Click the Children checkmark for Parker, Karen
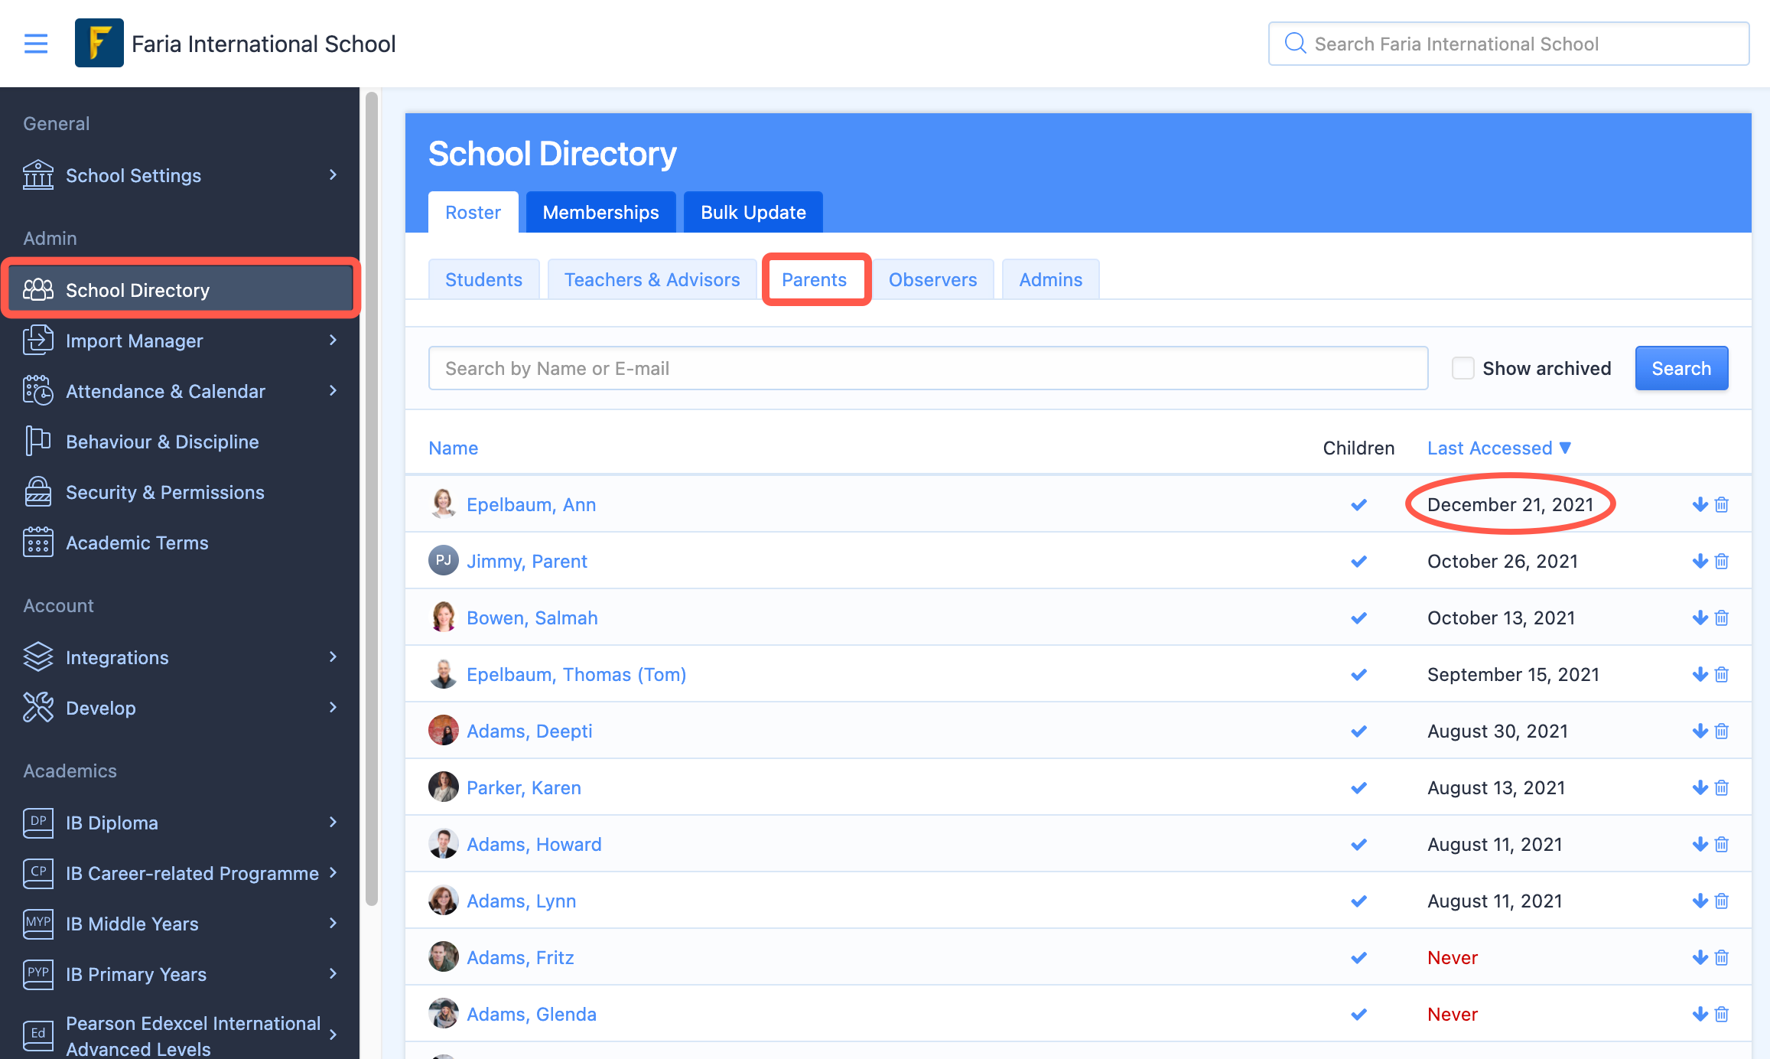Screen dimensions: 1770x1059 point(1358,787)
